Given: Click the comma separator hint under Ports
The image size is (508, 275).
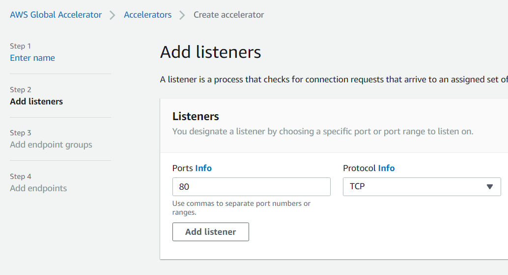Looking at the screenshot, I should (x=241, y=208).
